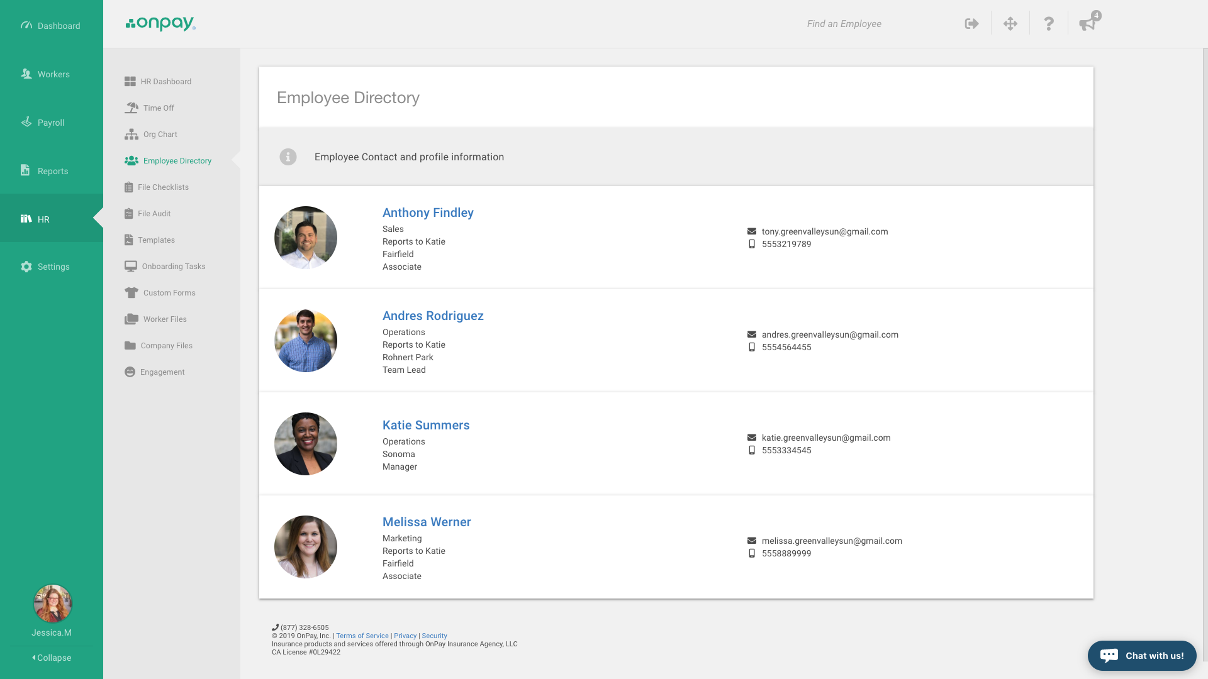Click Andres Rodriguez's profile photo

tap(306, 341)
